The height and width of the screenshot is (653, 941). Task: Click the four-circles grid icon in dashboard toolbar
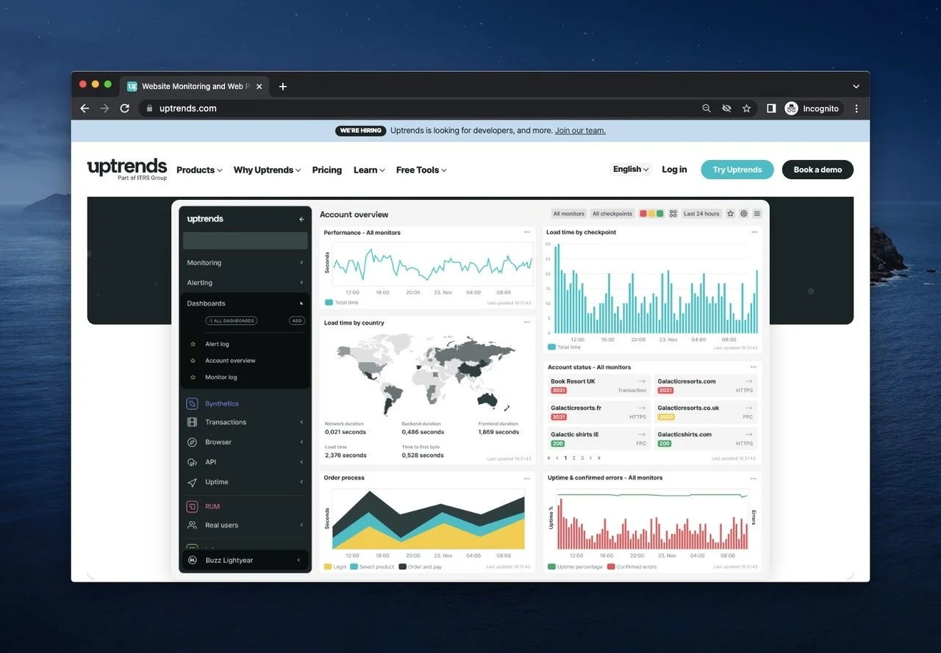673,214
